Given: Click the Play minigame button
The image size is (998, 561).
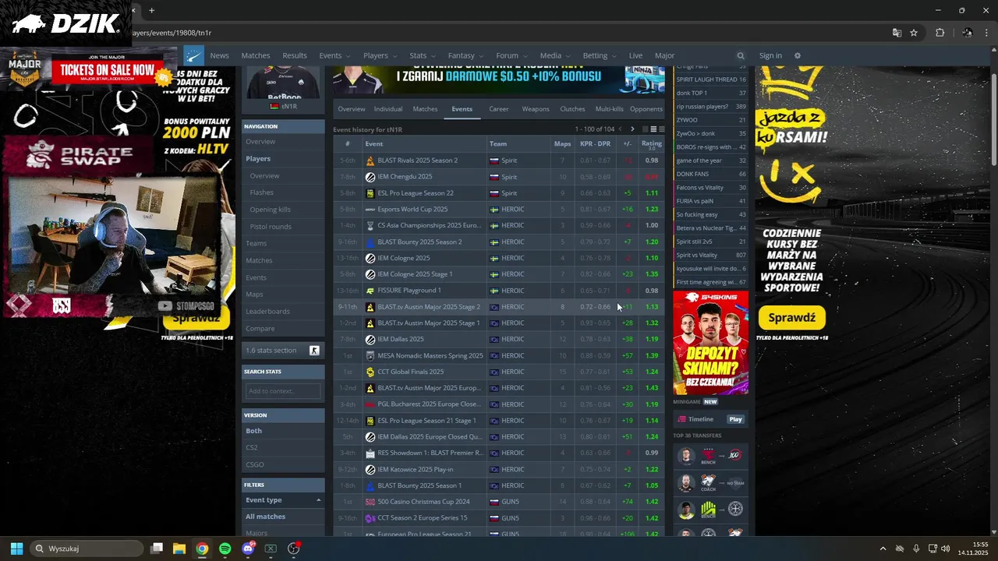Looking at the screenshot, I should 735,419.
